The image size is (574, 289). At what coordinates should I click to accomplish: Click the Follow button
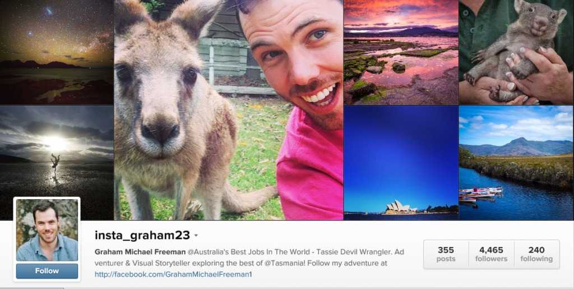coord(47,271)
